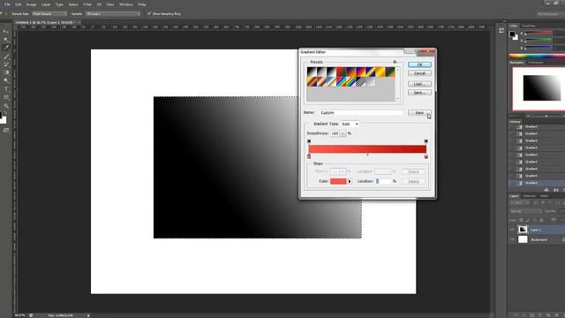Click the Save button in Gradient Editor
The height and width of the screenshot is (318, 565).
(x=419, y=93)
